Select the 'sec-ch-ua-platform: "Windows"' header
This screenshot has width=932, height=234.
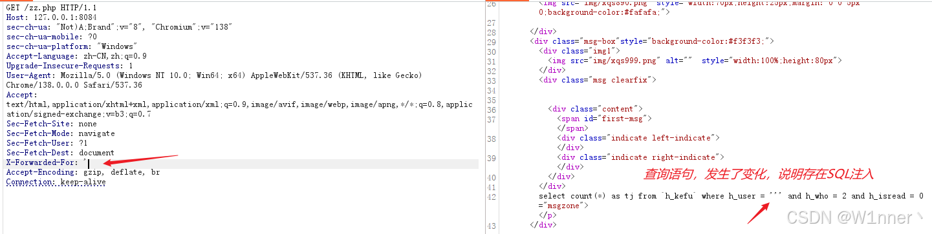click(71, 46)
